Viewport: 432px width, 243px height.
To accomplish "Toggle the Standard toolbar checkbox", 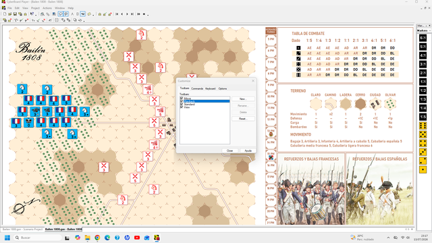I will click(x=182, y=104).
